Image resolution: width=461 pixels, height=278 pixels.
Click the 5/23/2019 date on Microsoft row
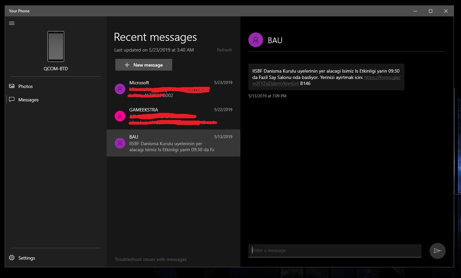(x=223, y=83)
